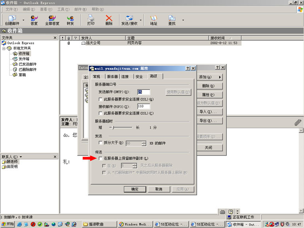The width and height of the screenshot is (304, 228).
Task: Toggle remove from server when deleted from Deleted Items
Action: coord(104,173)
